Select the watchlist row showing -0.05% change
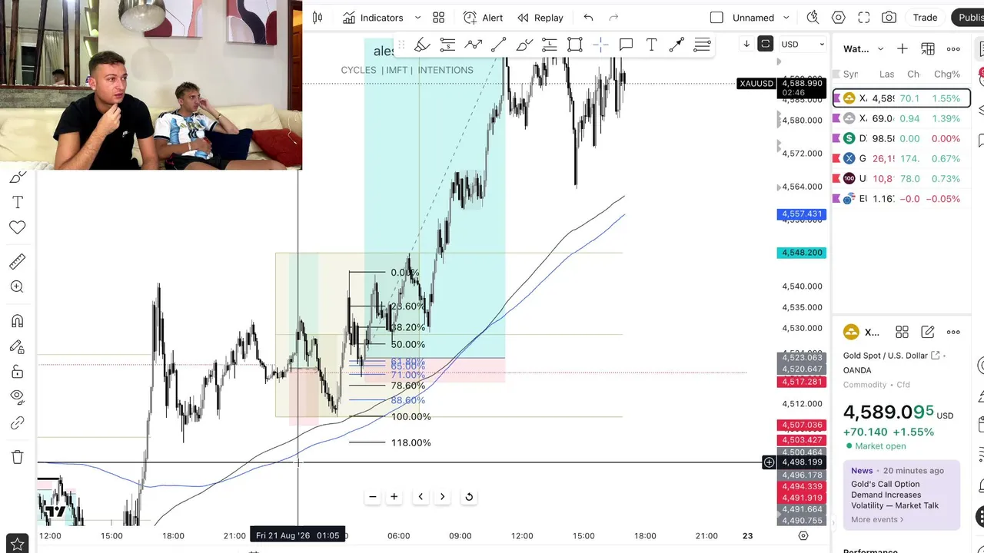984x553 pixels. point(902,198)
